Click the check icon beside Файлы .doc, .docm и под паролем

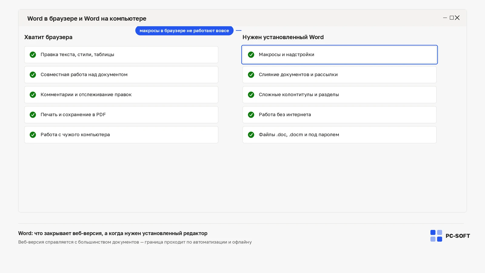point(251,135)
